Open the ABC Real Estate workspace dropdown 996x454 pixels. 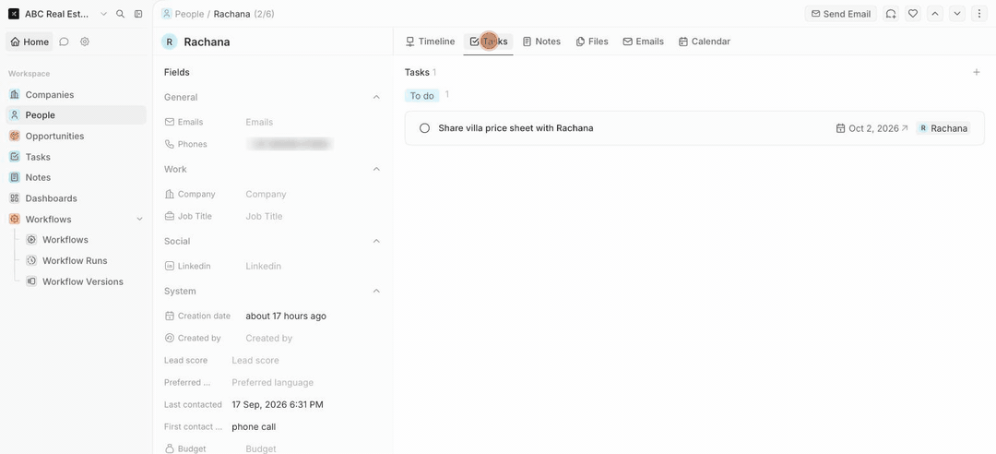103,13
